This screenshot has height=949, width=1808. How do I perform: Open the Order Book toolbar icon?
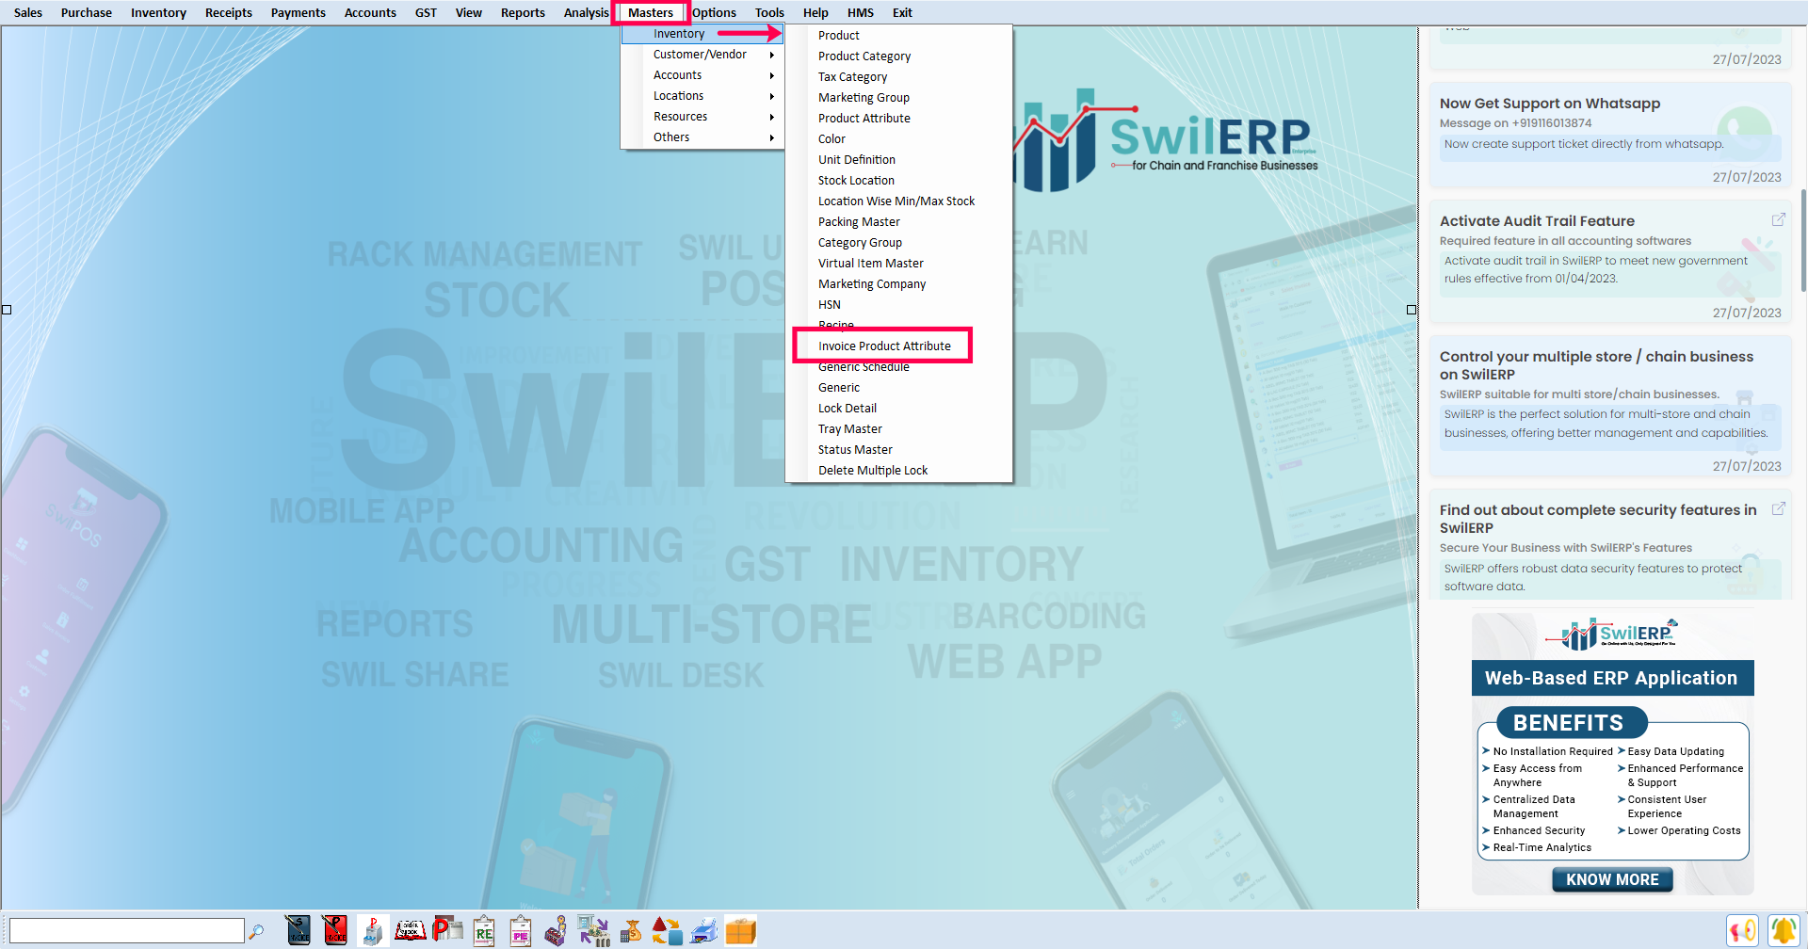point(410,930)
